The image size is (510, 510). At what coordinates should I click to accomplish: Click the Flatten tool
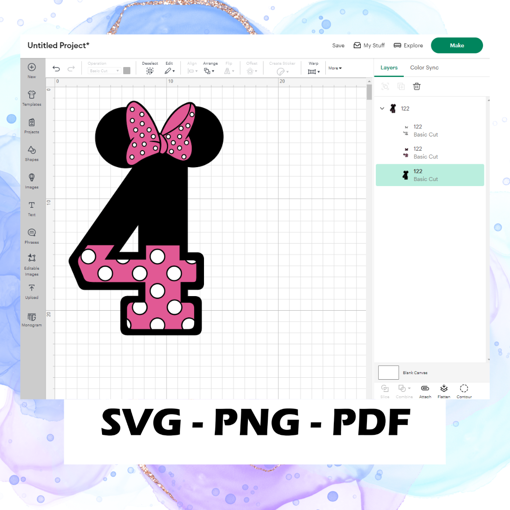tap(444, 391)
